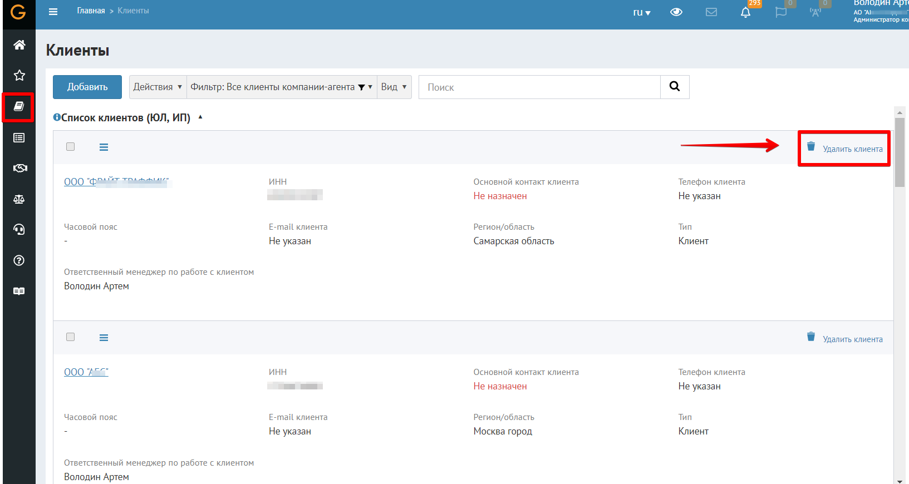
Task: Click Удалить клиента for second client
Action: (852, 339)
